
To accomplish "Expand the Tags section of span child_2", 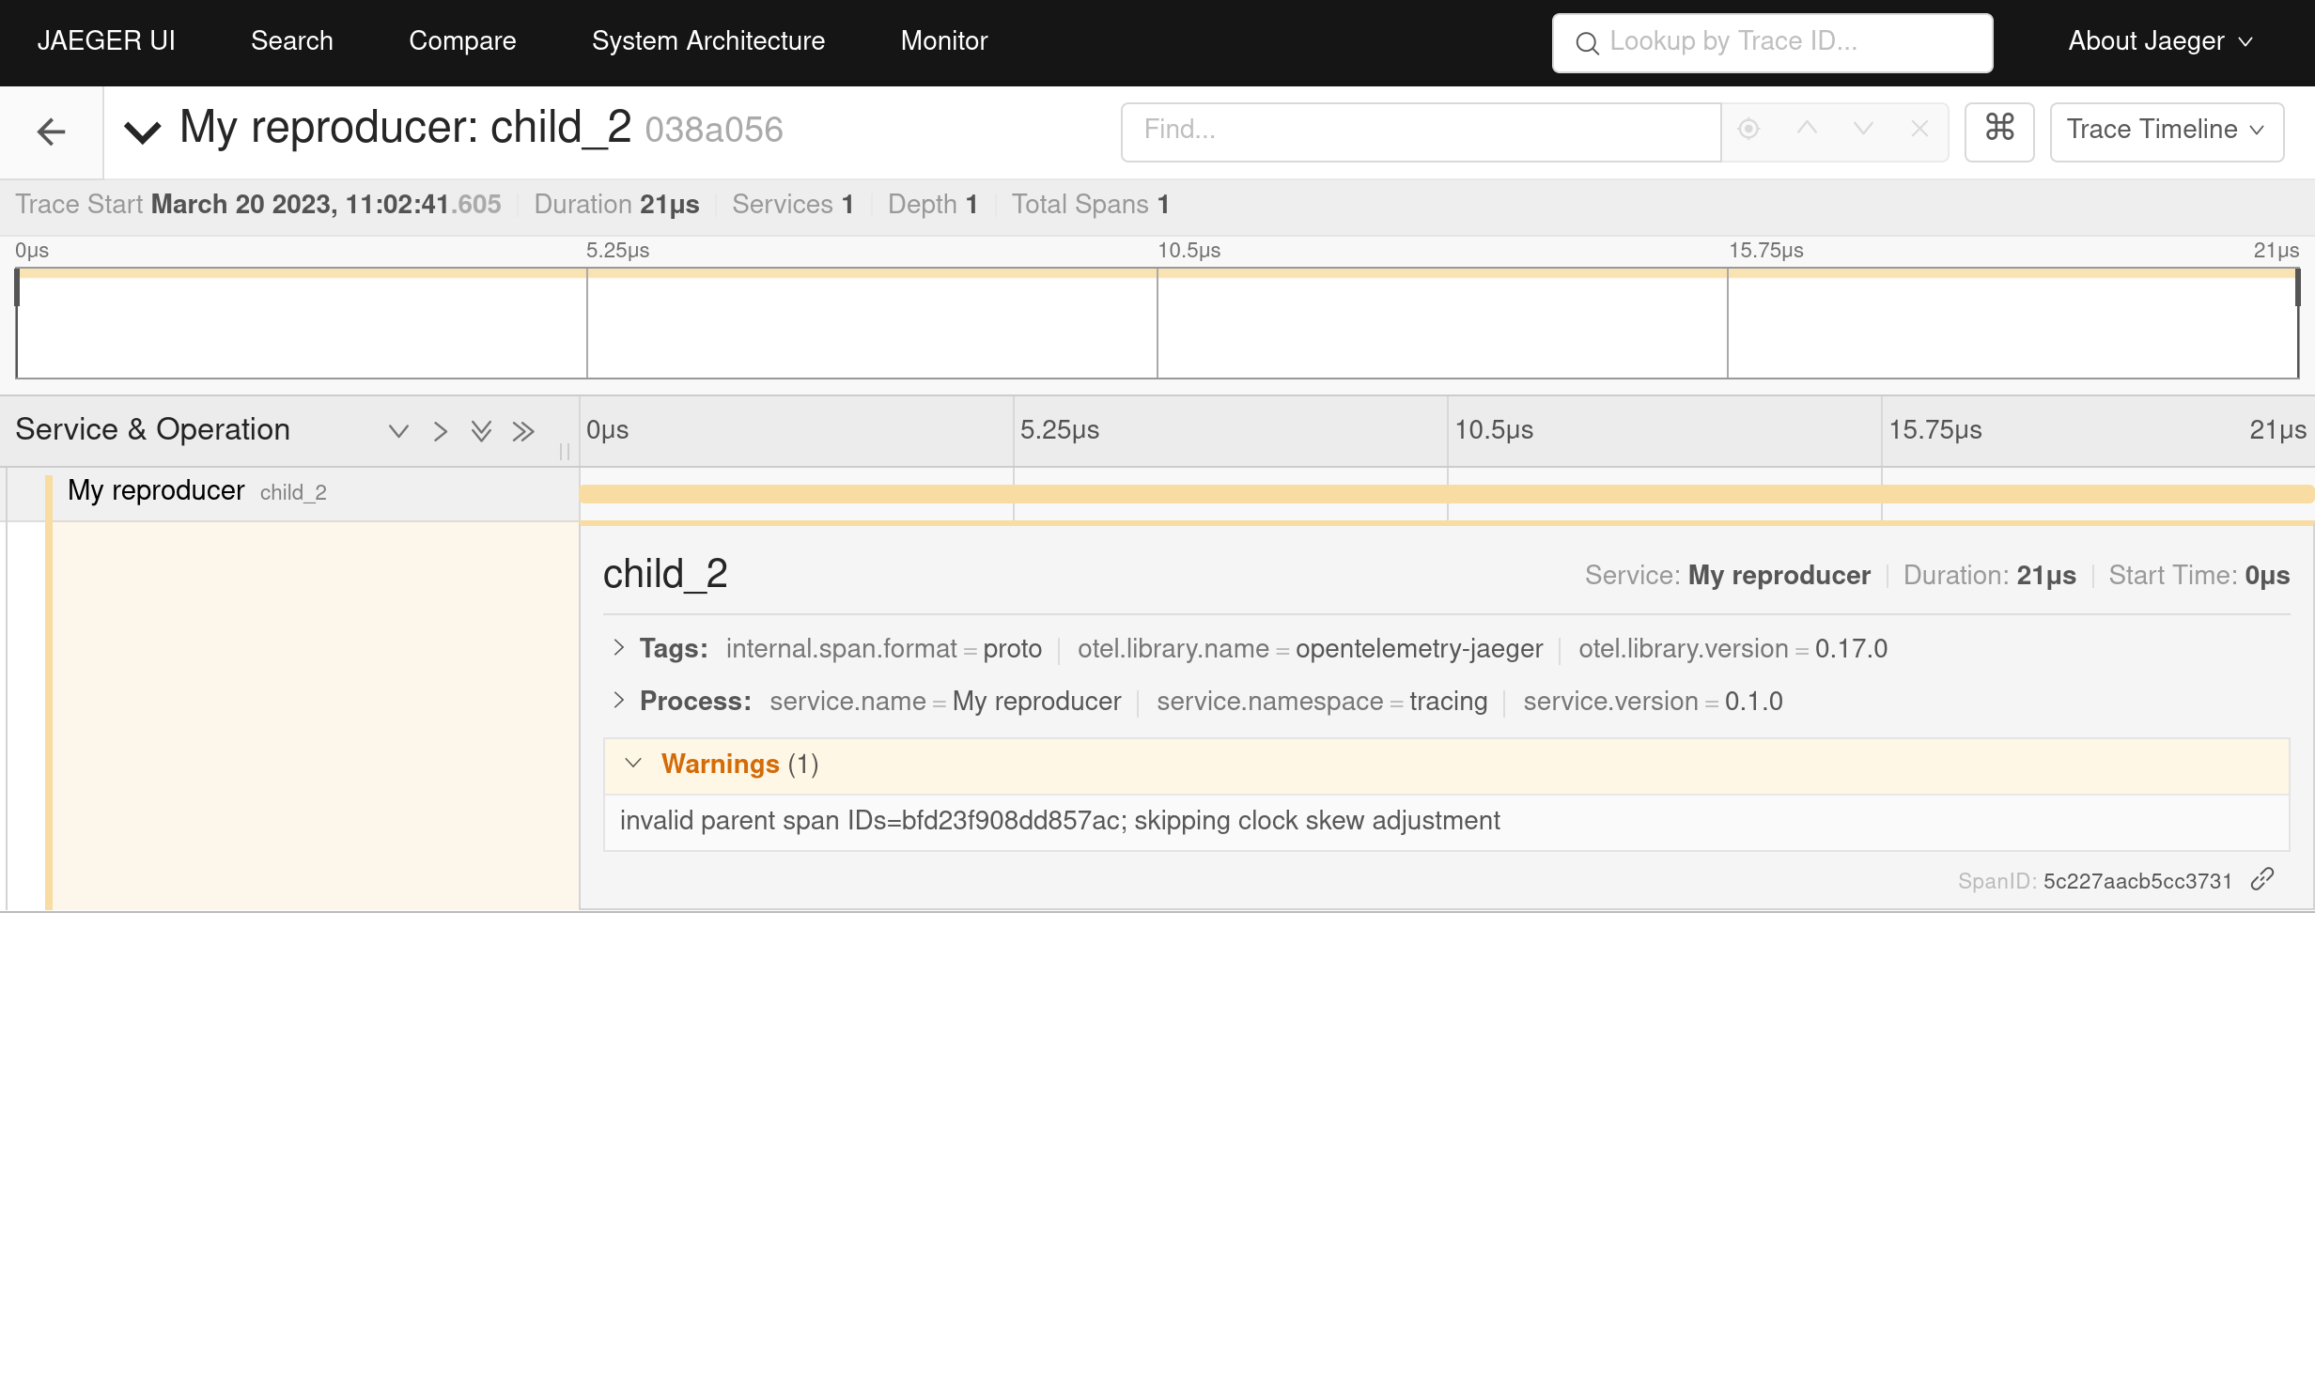I will click(x=619, y=648).
